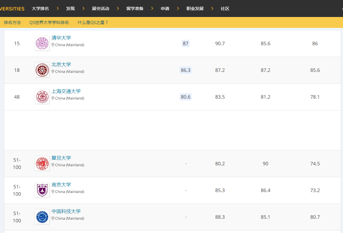Select the 90 score for 复旦大学
Screen dimensions: 343x233
pos(265,164)
